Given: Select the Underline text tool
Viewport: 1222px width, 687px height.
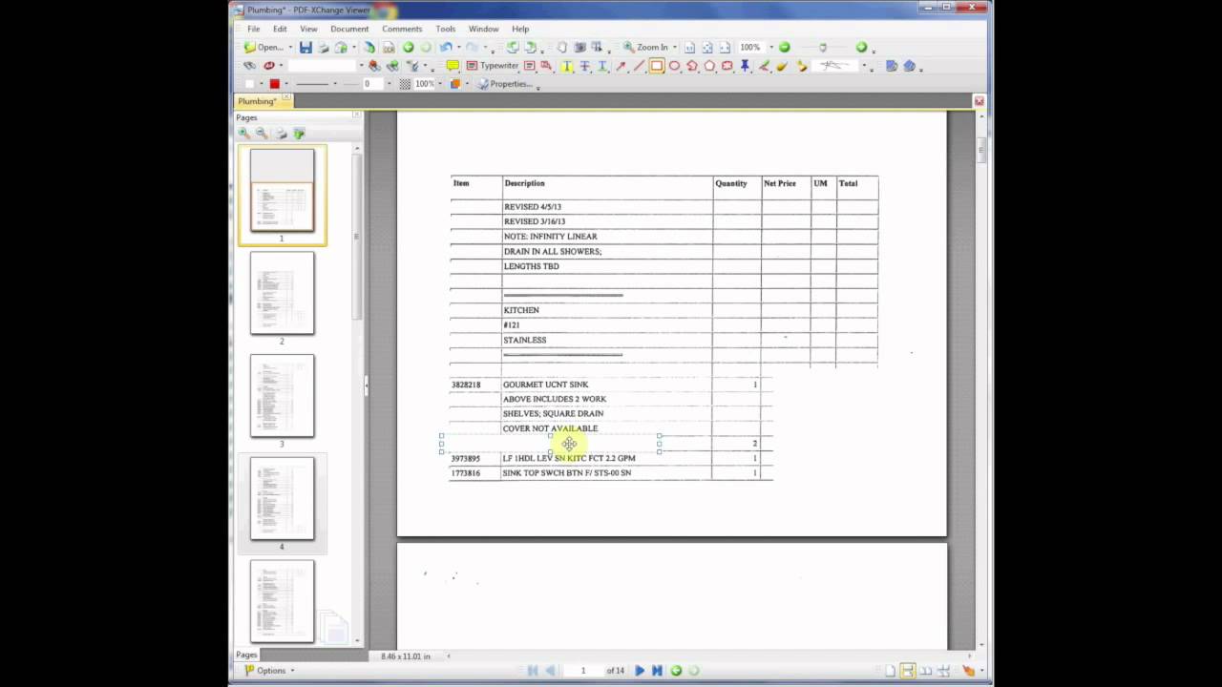Looking at the screenshot, I should [601, 66].
